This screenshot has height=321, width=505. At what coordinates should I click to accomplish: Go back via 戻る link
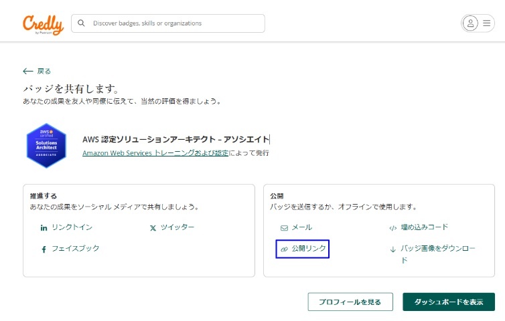(x=44, y=71)
